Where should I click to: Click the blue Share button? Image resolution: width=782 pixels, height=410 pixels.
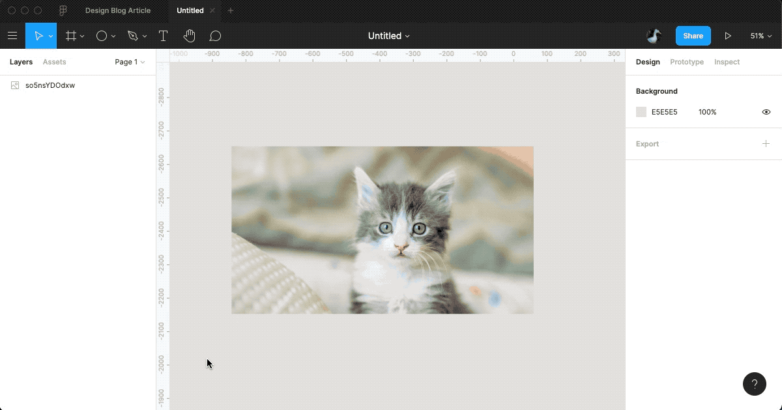pos(693,36)
